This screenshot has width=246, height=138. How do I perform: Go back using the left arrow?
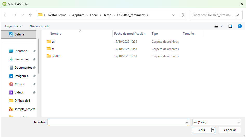pos(6,15)
